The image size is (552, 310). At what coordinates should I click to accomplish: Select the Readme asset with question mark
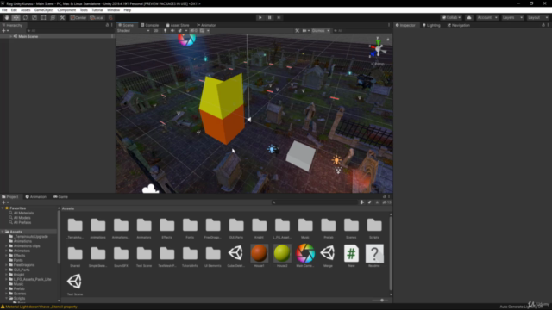point(374,256)
